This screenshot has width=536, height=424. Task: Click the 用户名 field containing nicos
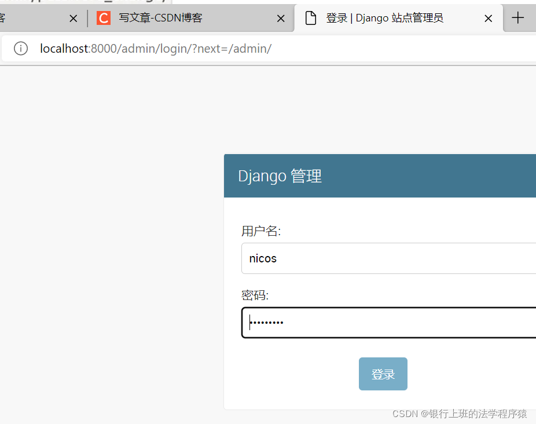pyautogui.click(x=388, y=258)
